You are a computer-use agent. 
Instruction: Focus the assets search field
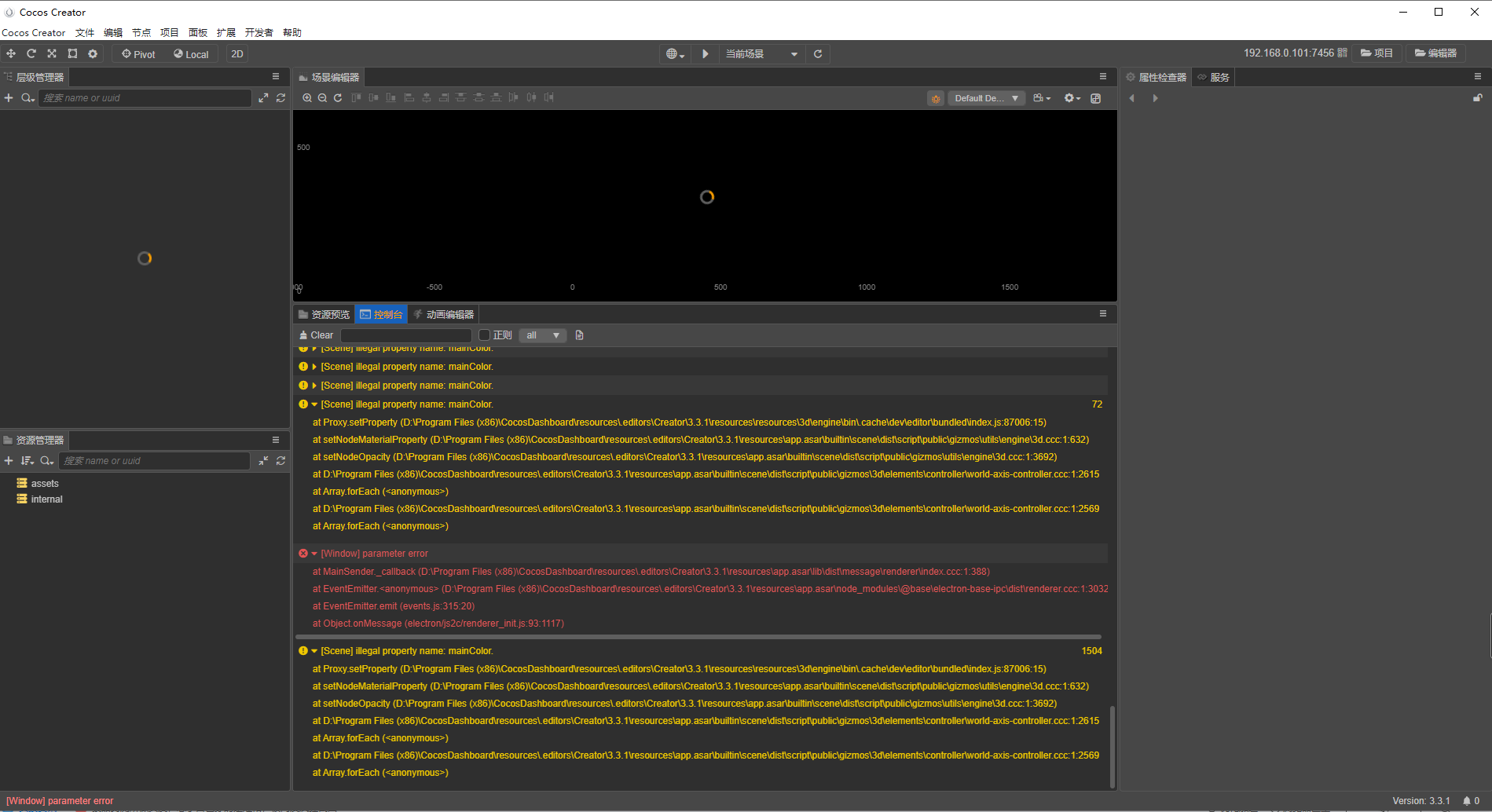pos(154,461)
